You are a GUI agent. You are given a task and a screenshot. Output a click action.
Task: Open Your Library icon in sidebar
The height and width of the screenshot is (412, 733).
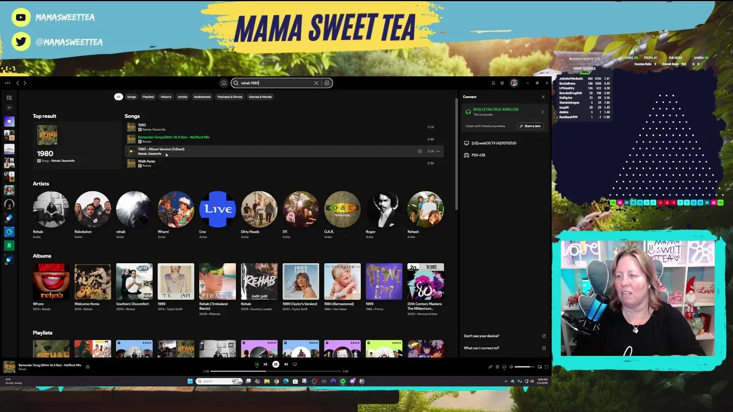[x=9, y=97]
